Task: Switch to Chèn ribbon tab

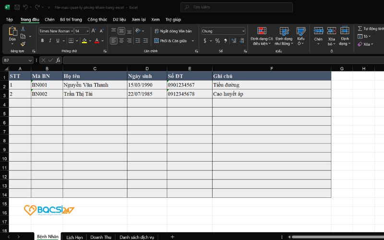Action: tap(49, 20)
